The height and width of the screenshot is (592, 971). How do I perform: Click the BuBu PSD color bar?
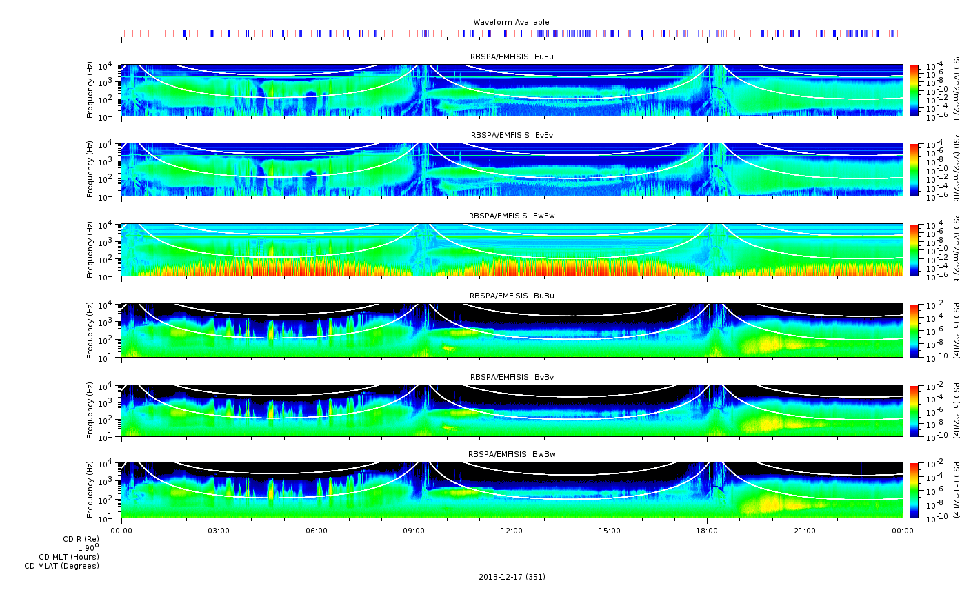[914, 331]
